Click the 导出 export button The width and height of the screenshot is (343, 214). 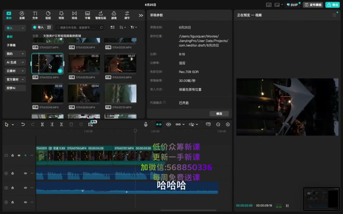[x=333, y=5]
